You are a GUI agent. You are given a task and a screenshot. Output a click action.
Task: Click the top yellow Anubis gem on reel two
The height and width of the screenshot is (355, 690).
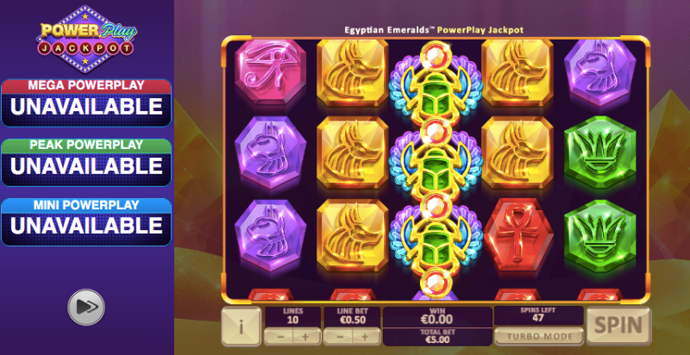click(x=353, y=72)
